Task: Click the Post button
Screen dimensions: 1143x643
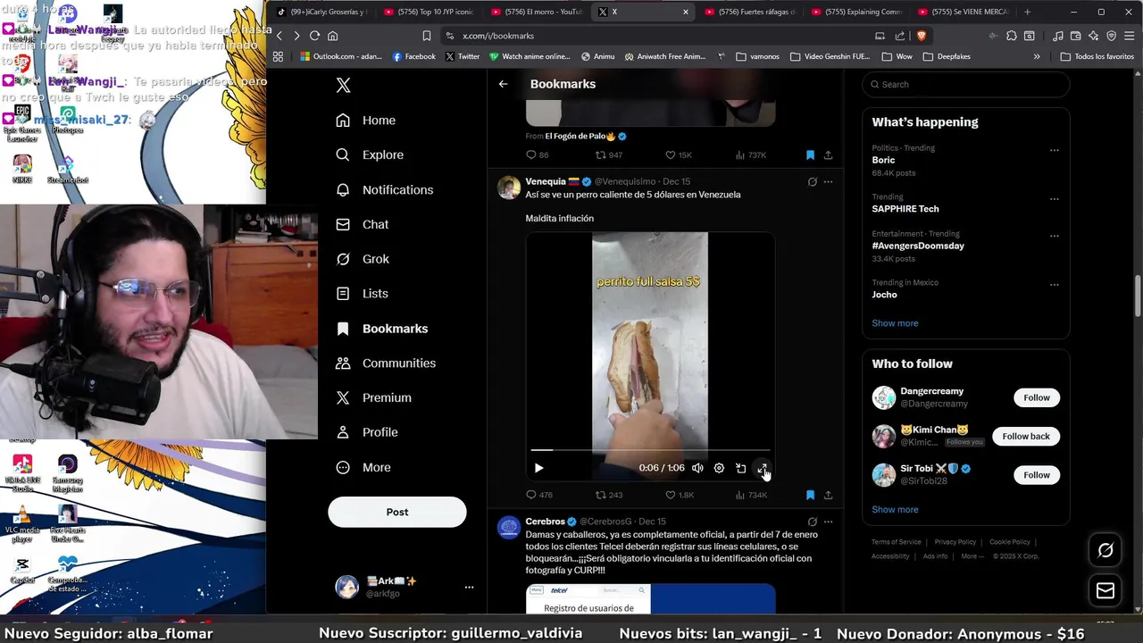Action: point(397,512)
